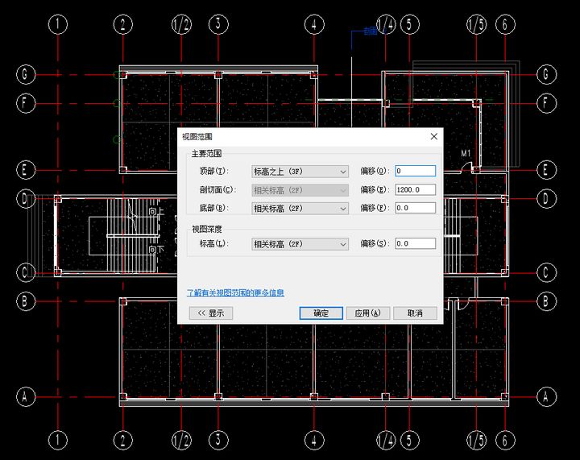Cancel with the 取消 button

(x=415, y=313)
